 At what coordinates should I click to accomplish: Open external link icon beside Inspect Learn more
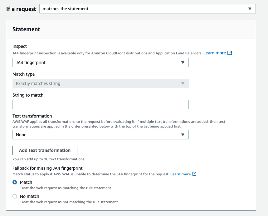230,53
